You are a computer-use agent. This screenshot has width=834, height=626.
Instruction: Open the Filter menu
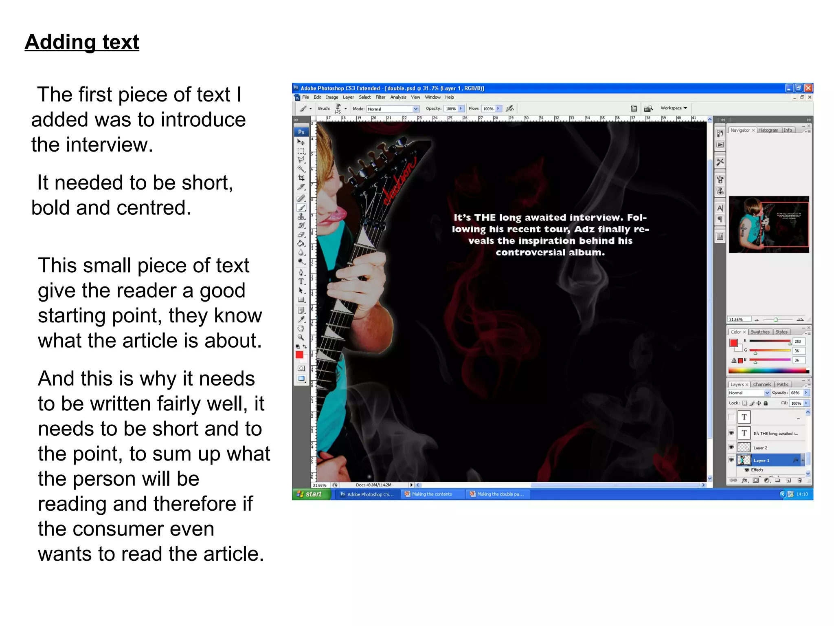click(x=380, y=97)
